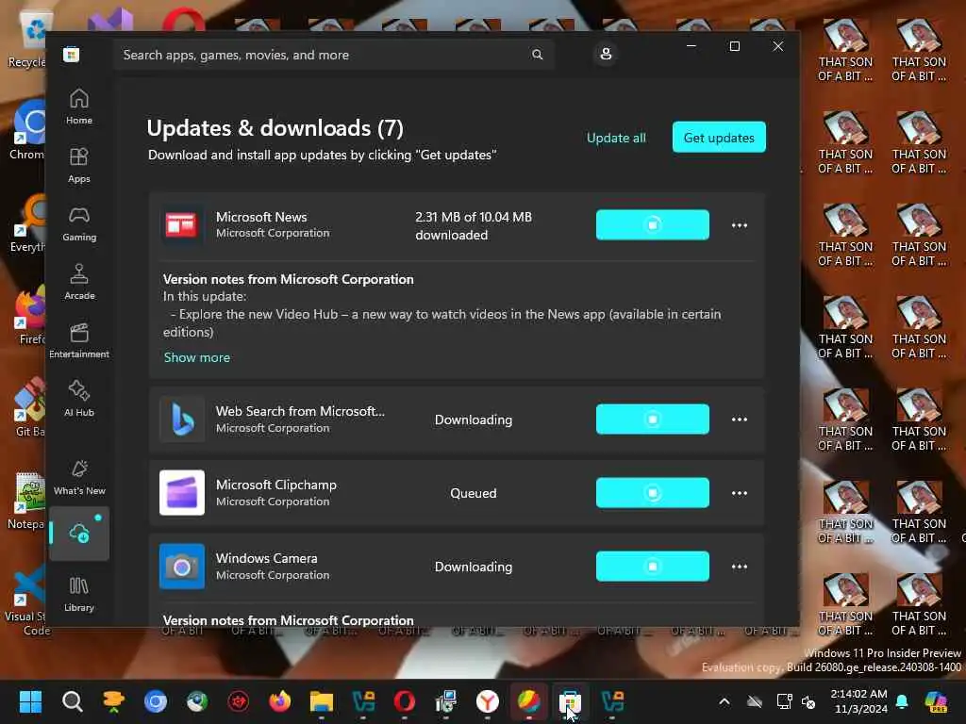Image resolution: width=966 pixels, height=724 pixels.
Task: Open the Home section in Store sidebar
Action: (x=79, y=107)
